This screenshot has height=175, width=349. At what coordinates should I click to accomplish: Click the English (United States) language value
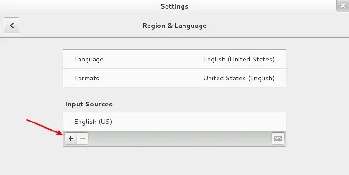tap(239, 59)
